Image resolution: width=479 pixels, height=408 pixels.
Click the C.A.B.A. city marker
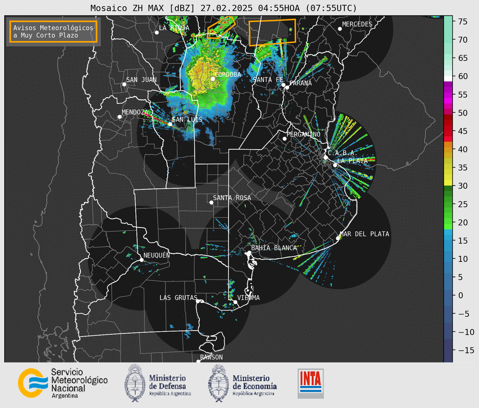(326, 157)
